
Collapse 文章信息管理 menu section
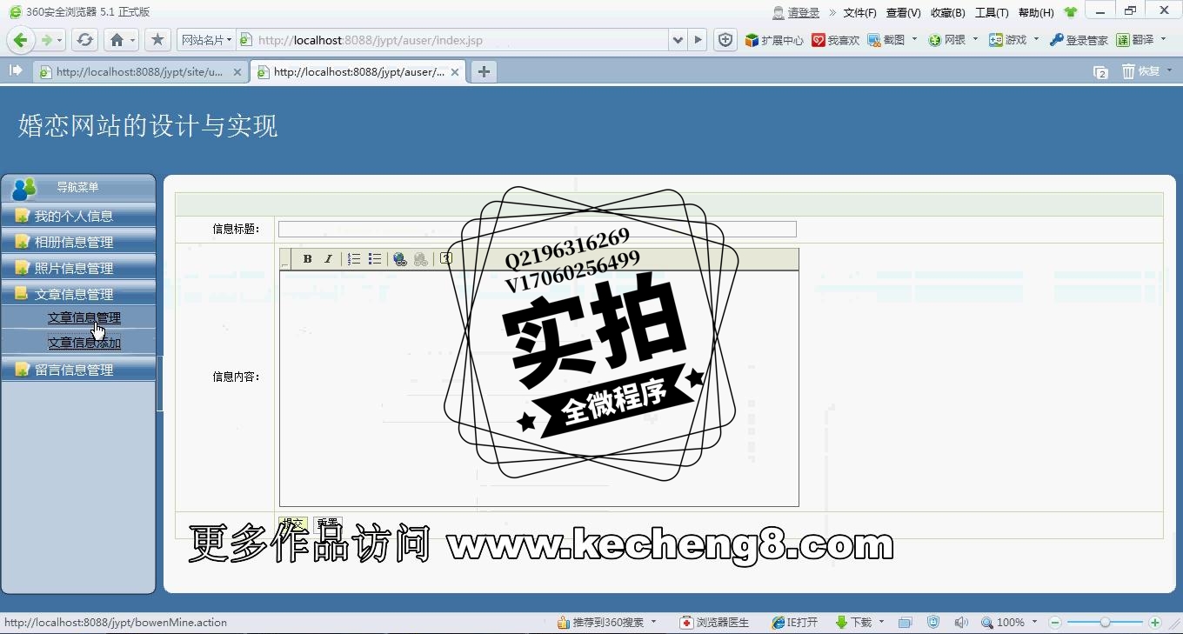tap(78, 294)
